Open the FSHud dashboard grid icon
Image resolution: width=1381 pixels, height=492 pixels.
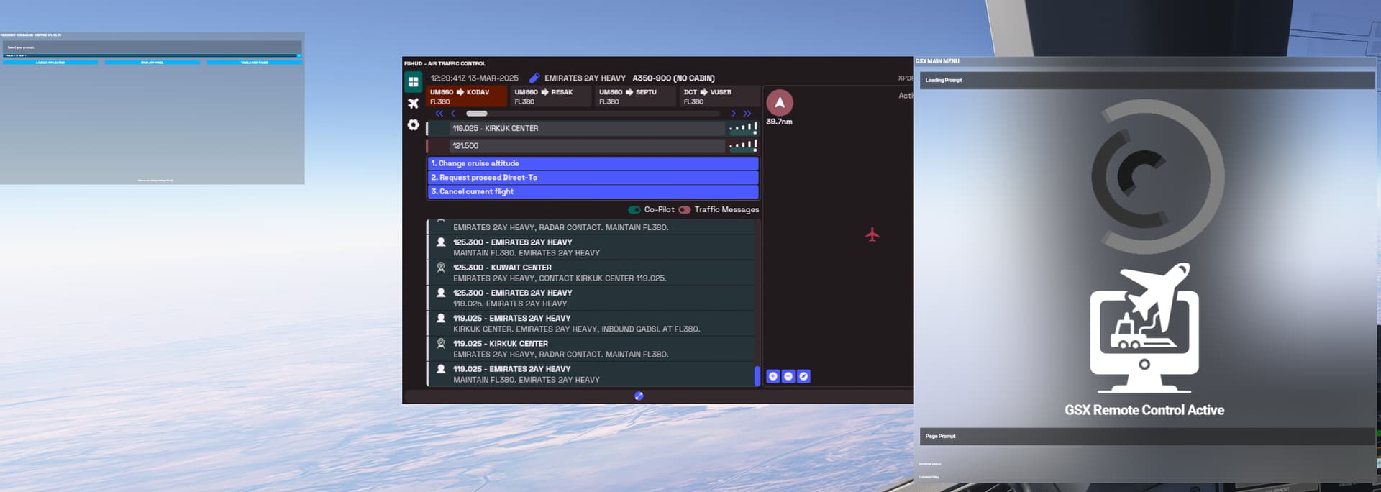tap(413, 82)
